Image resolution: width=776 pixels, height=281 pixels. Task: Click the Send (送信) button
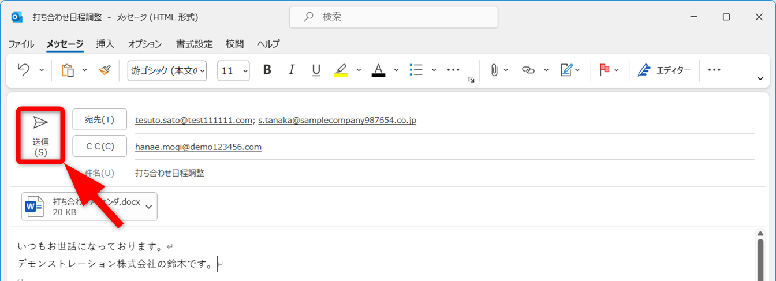[40, 136]
